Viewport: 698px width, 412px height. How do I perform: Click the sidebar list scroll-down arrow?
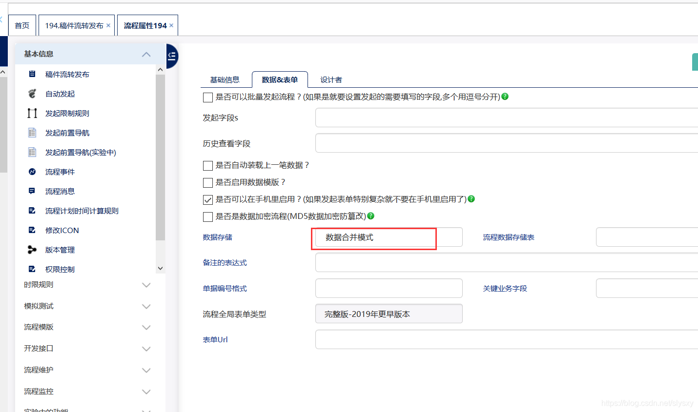click(x=160, y=268)
